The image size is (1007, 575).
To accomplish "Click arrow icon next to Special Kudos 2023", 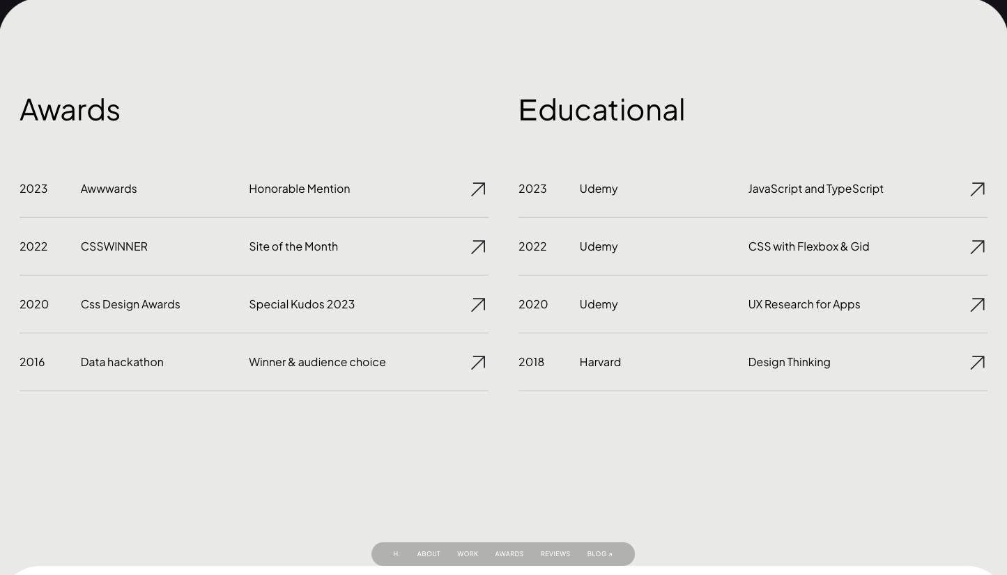I will click(478, 305).
